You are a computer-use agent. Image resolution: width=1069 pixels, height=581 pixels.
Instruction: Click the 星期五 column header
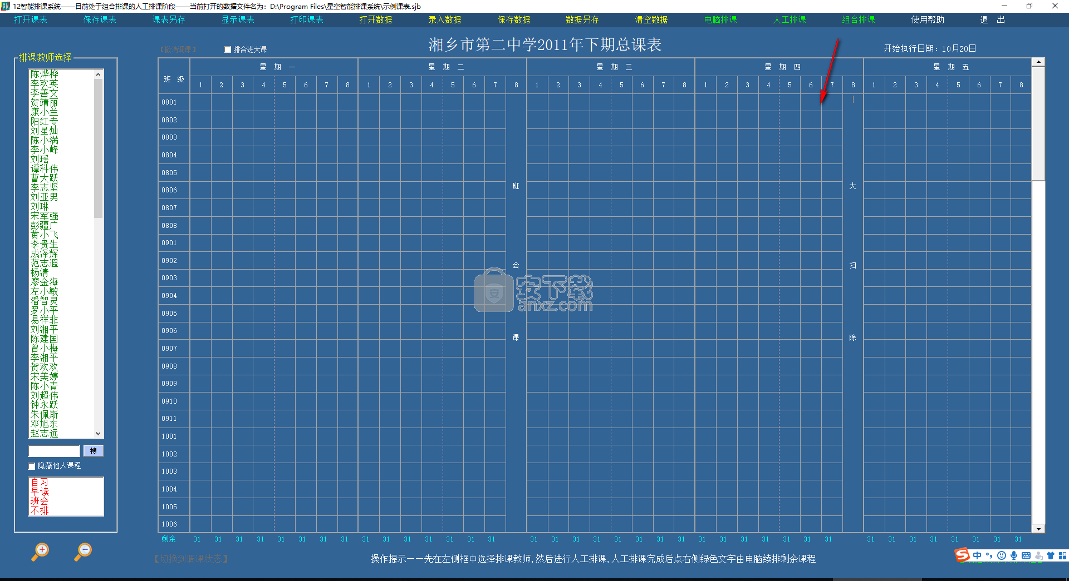[951, 67]
